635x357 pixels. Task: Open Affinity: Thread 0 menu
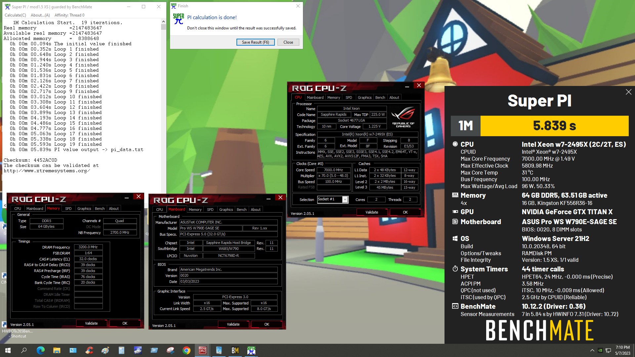click(x=69, y=15)
